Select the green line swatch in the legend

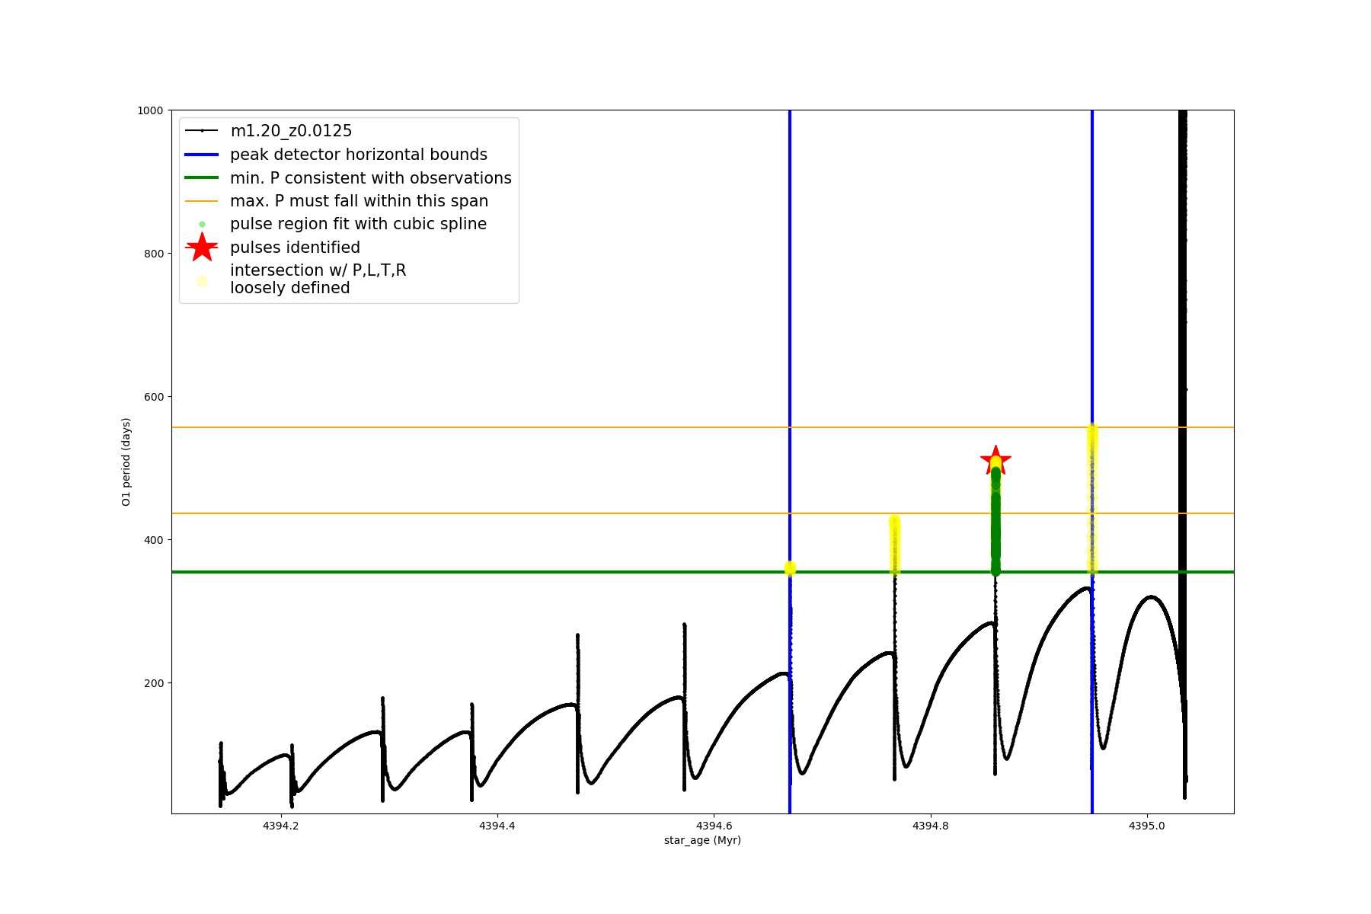pos(202,178)
